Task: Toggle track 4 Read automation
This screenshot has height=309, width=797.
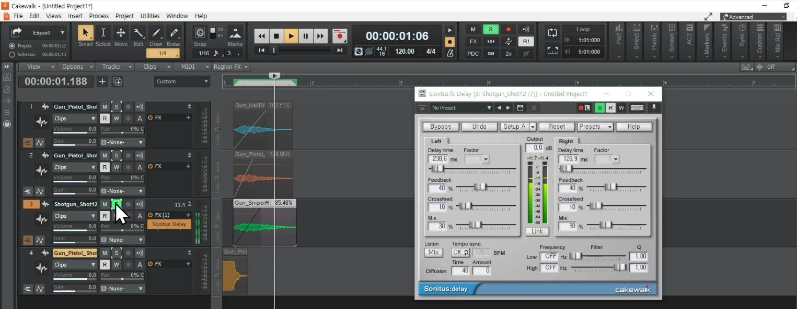Action: pos(105,265)
